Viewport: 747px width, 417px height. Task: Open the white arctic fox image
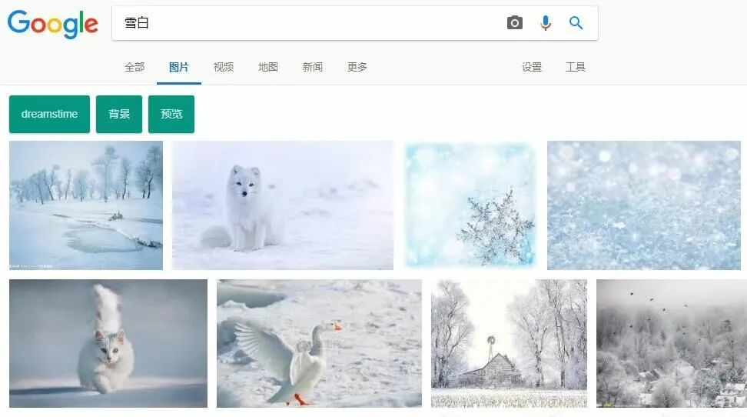tap(283, 205)
